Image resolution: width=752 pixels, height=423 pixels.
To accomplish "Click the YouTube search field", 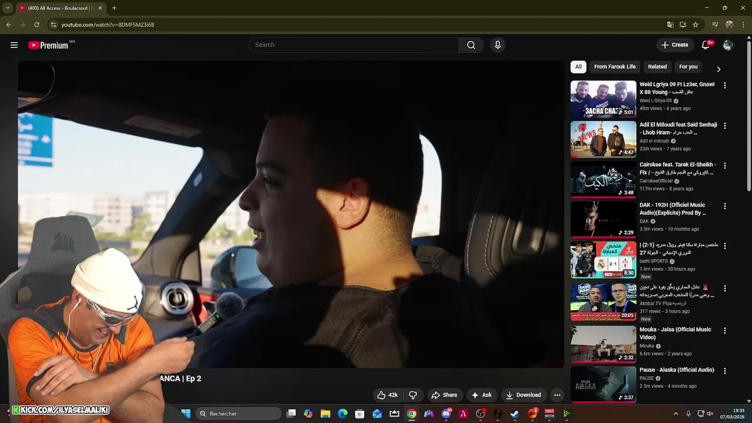I will [354, 45].
